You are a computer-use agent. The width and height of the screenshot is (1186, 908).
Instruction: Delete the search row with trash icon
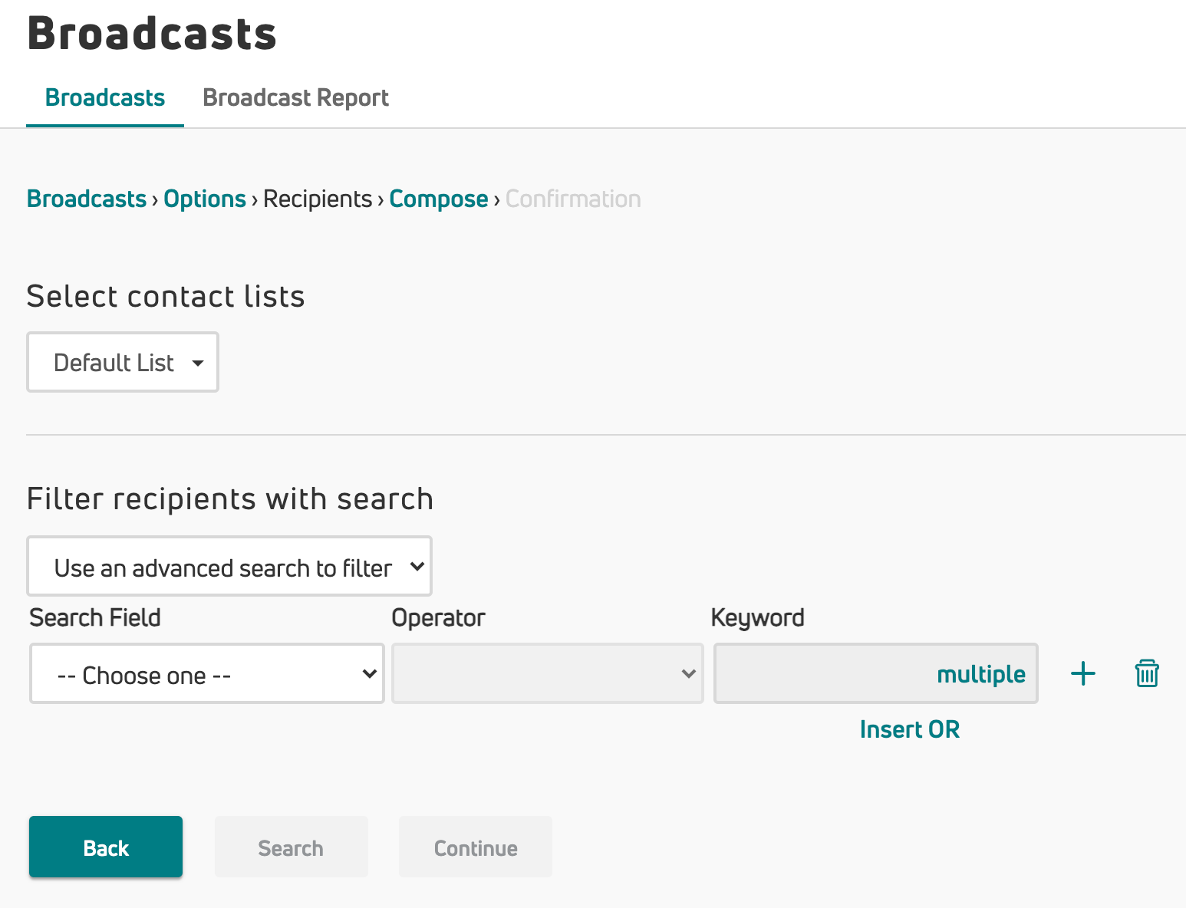pos(1147,673)
